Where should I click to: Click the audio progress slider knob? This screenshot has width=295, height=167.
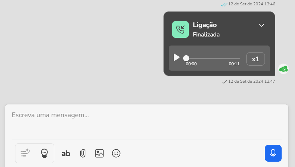(x=186, y=58)
